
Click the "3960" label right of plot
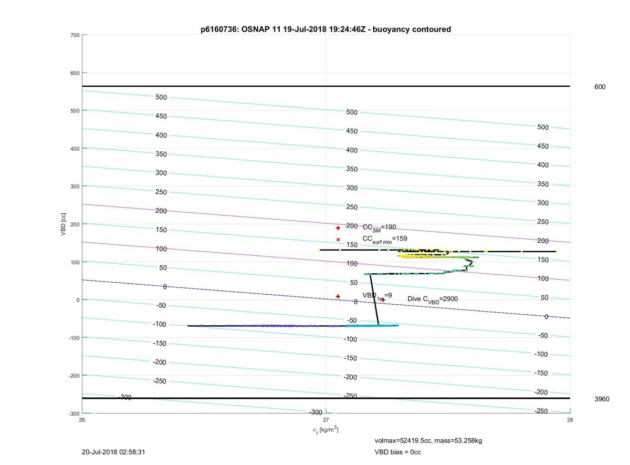[602, 399]
